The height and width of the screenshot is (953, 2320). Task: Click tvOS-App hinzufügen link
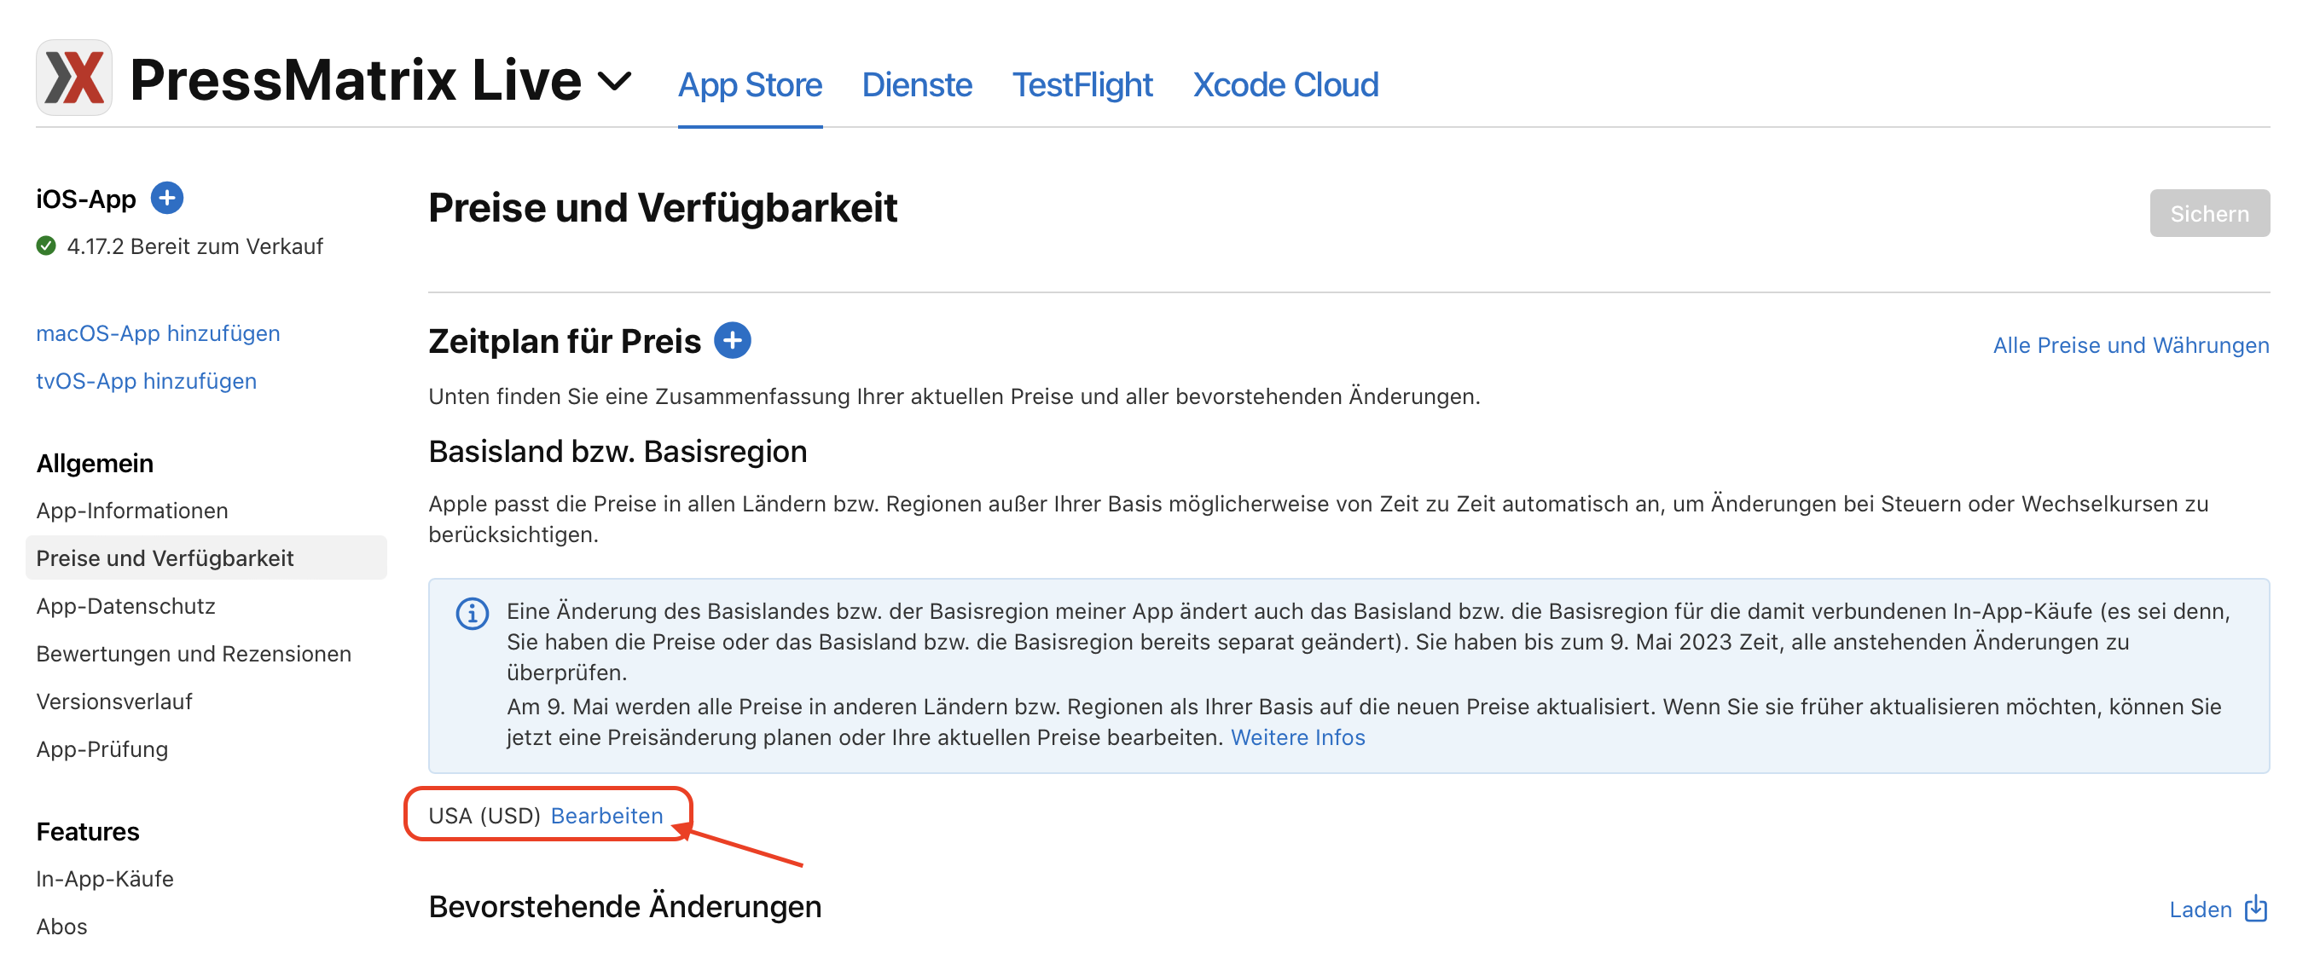click(146, 381)
